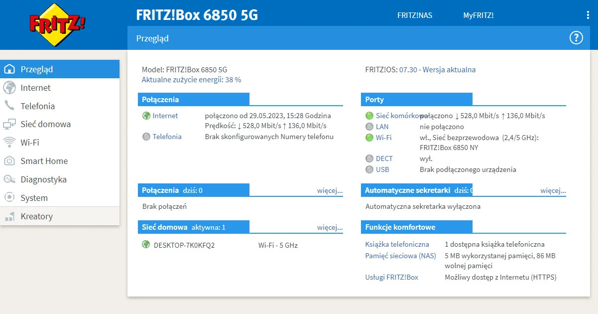
Task: Click the gray DECT status indicator
Action: 369,158
